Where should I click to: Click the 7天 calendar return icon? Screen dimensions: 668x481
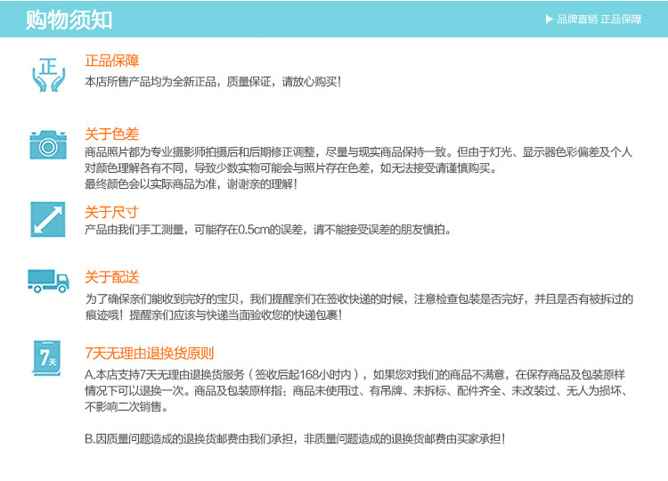47,358
